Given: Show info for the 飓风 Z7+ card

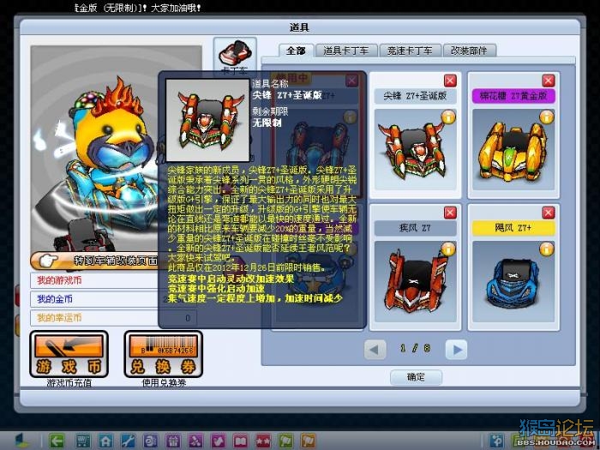Looking at the screenshot, I should click(547, 249).
